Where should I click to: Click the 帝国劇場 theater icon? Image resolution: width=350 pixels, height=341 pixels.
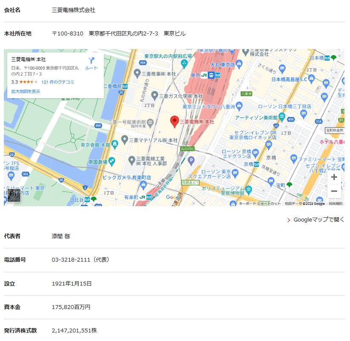point(112,161)
